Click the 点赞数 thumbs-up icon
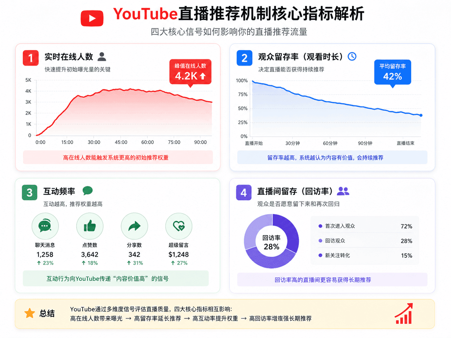Screen dimensions: 451x338 (90, 226)
